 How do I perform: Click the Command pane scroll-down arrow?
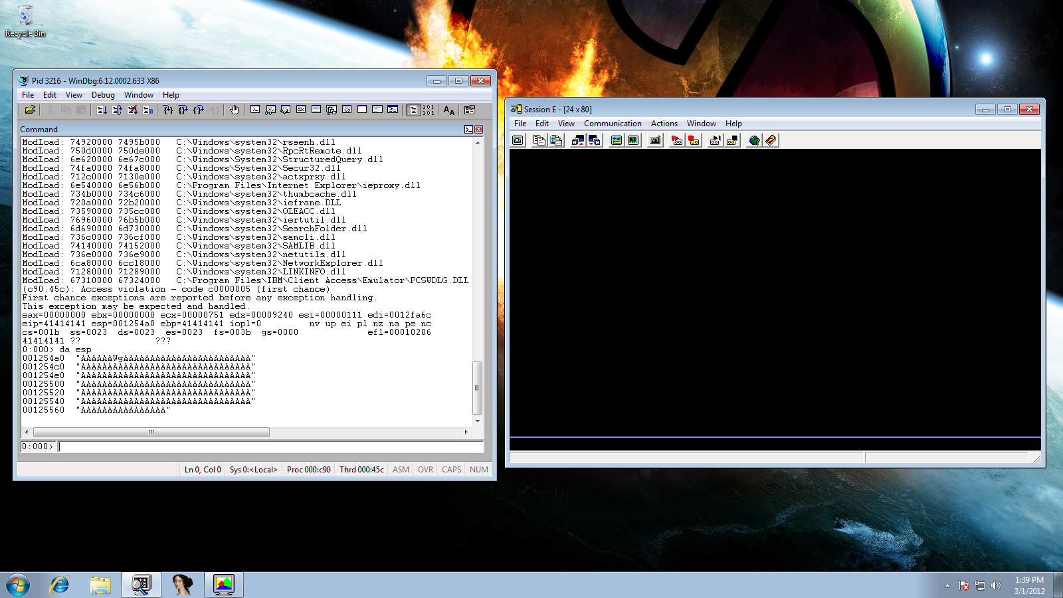coord(477,421)
